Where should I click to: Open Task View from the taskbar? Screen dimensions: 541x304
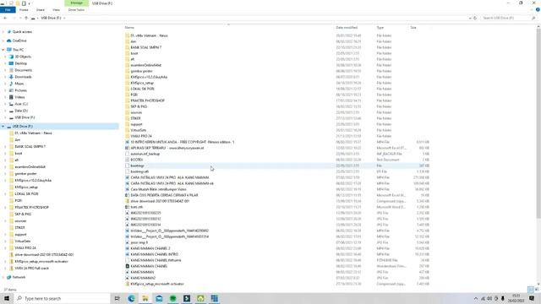pos(117,298)
